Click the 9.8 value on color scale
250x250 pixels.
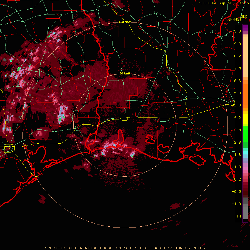(237, 31)
